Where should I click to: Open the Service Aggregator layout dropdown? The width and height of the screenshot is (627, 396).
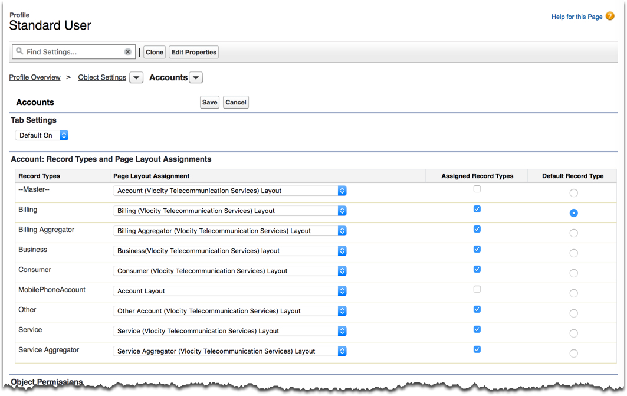342,351
